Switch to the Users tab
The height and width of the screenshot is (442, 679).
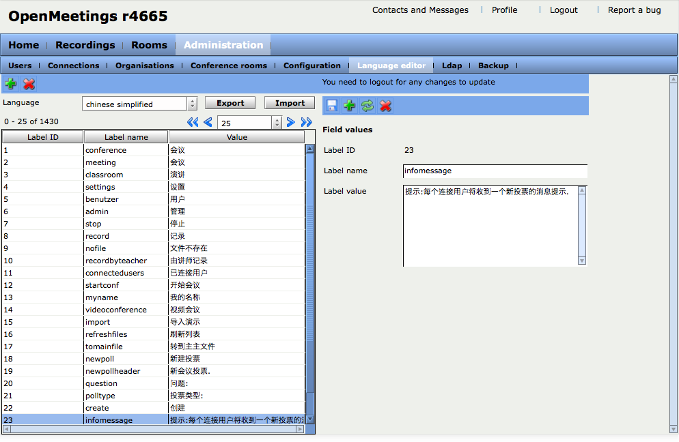20,65
